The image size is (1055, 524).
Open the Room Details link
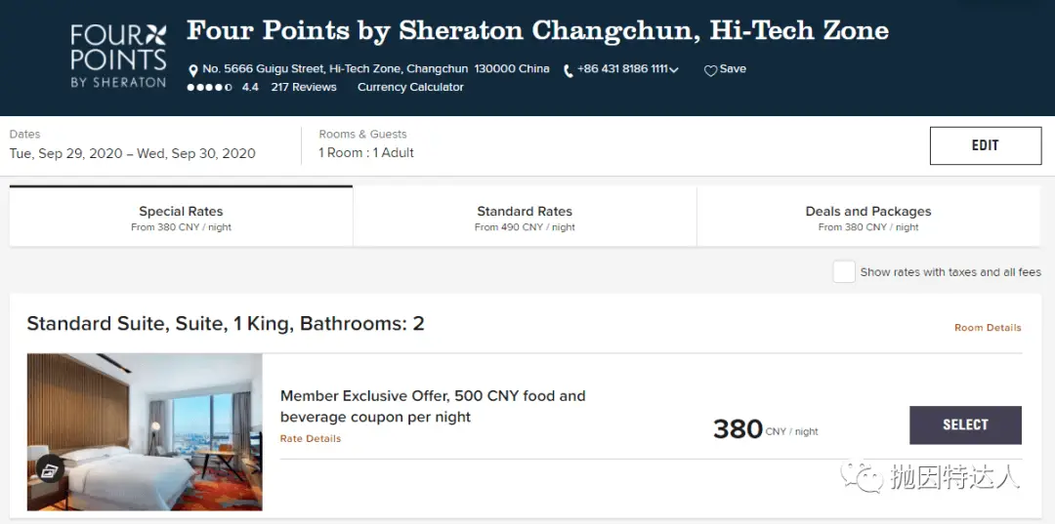(x=988, y=328)
